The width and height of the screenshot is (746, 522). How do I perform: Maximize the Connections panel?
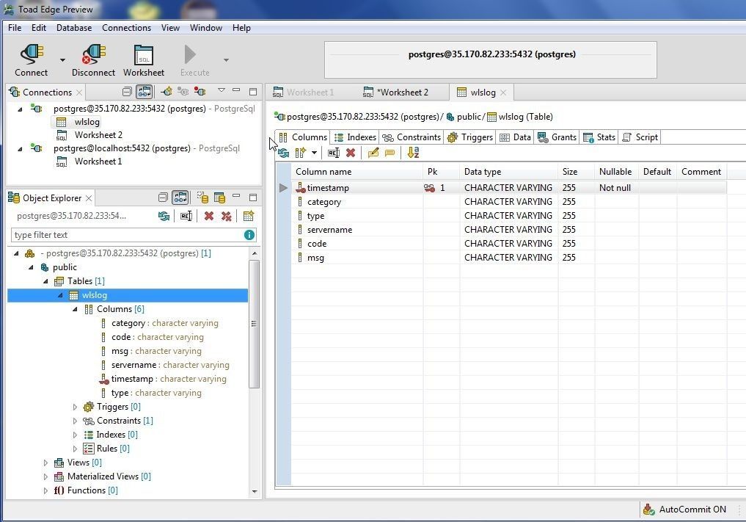tap(253, 92)
